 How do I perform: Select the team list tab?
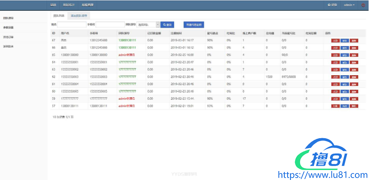(x=59, y=16)
